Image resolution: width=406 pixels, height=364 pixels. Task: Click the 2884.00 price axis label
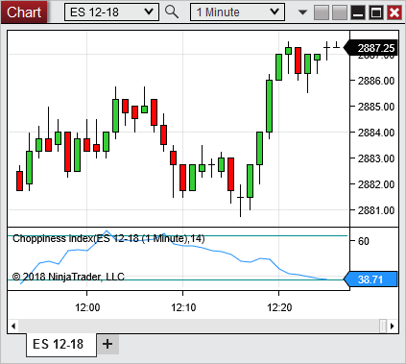point(376,133)
